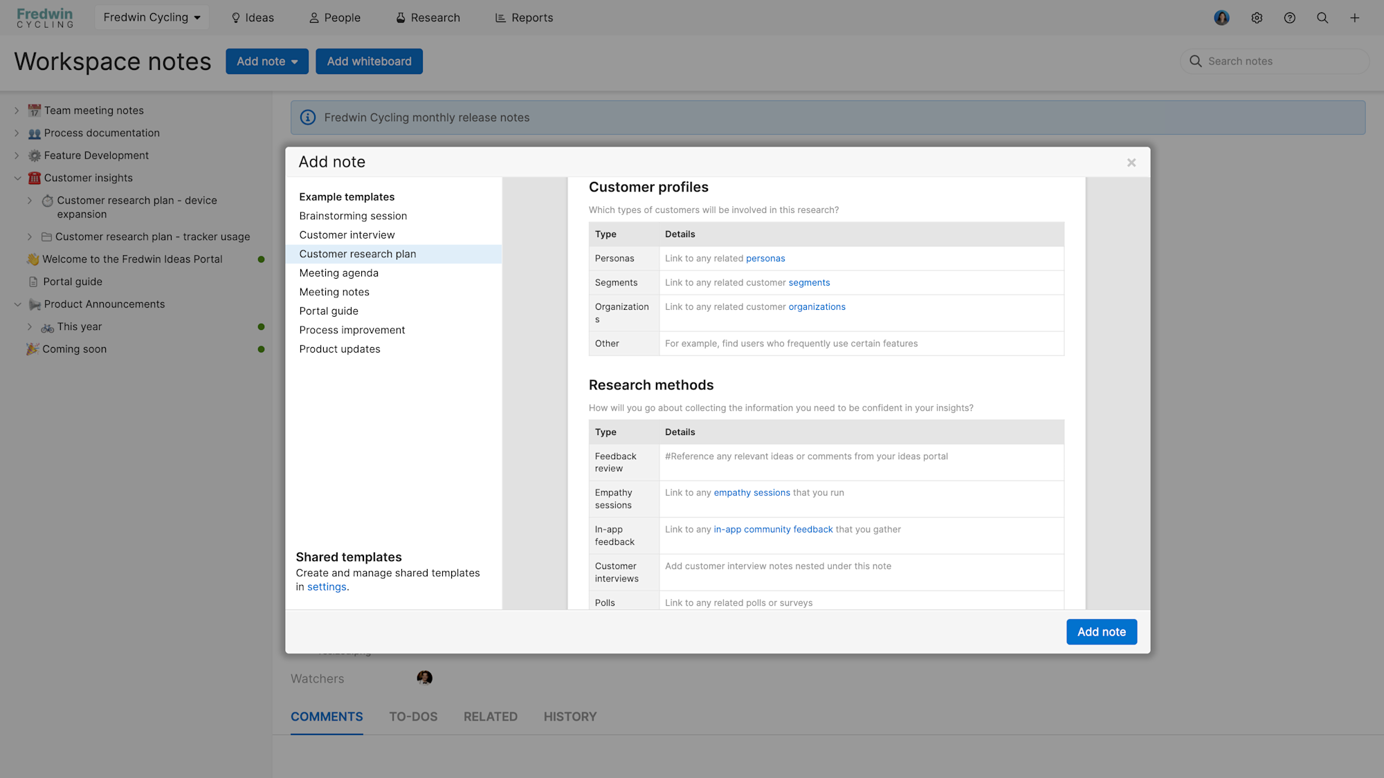Collapse the Customer insights folder
This screenshot has height=778, width=1384.
[17, 178]
